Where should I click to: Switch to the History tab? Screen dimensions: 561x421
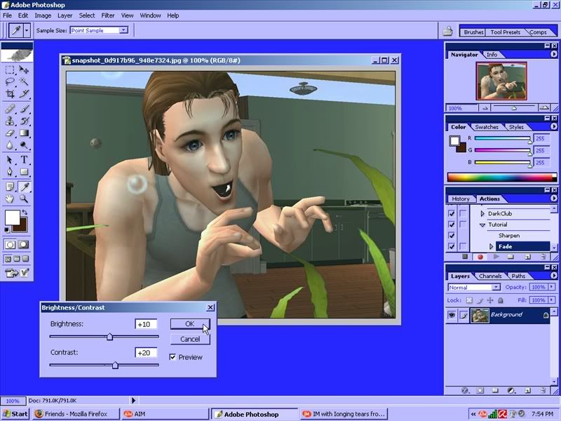pos(461,199)
